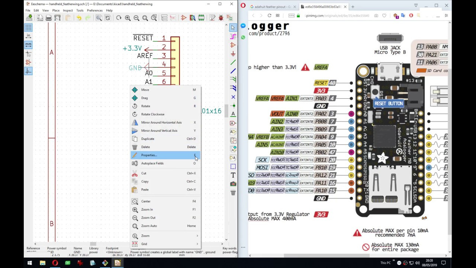476x268 pixels.
Task: Bookmark the page with the star icon
Action: pyautogui.click(x=384, y=16)
